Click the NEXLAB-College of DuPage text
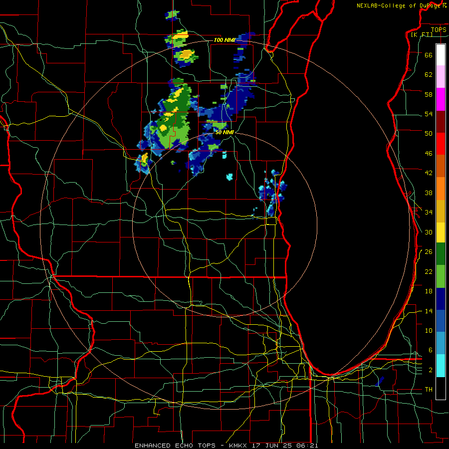 tap(400, 5)
